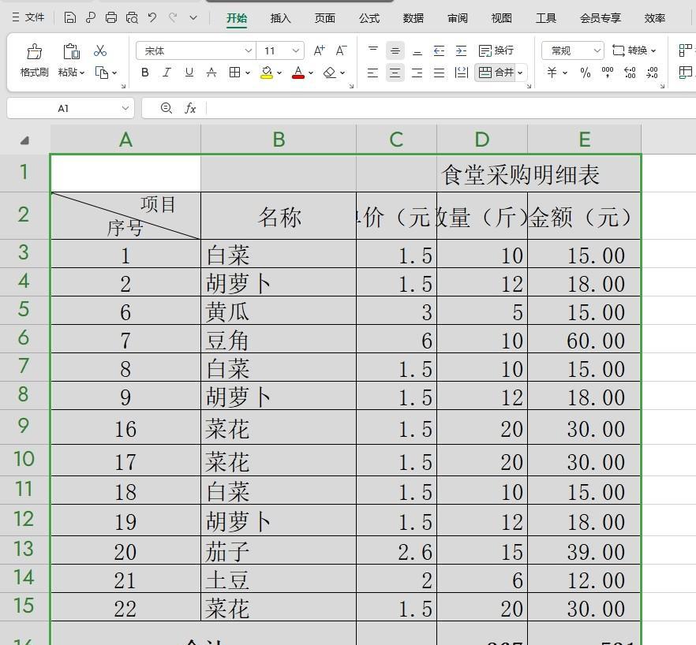Switch to the 视图 (View) tab
Viewport: 696px width, 645px height.
tap(502, 18)
